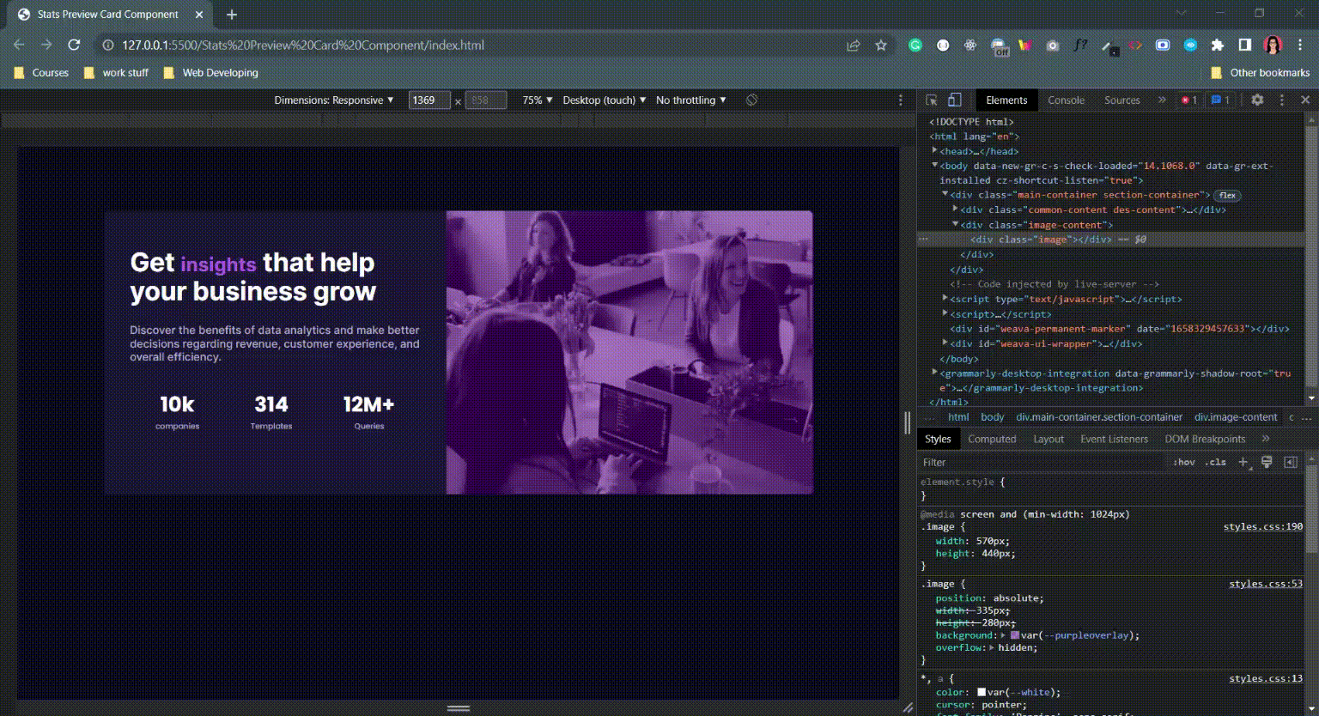1319x716 pixels.
Task: Click the viewport height field
Action: tap(485, 100)
